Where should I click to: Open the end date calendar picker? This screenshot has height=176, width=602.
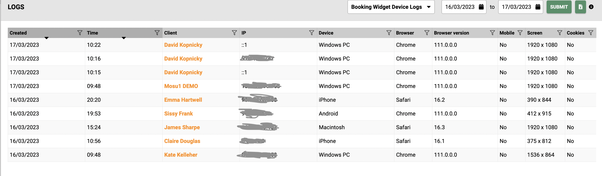click(x=538, y=7)
